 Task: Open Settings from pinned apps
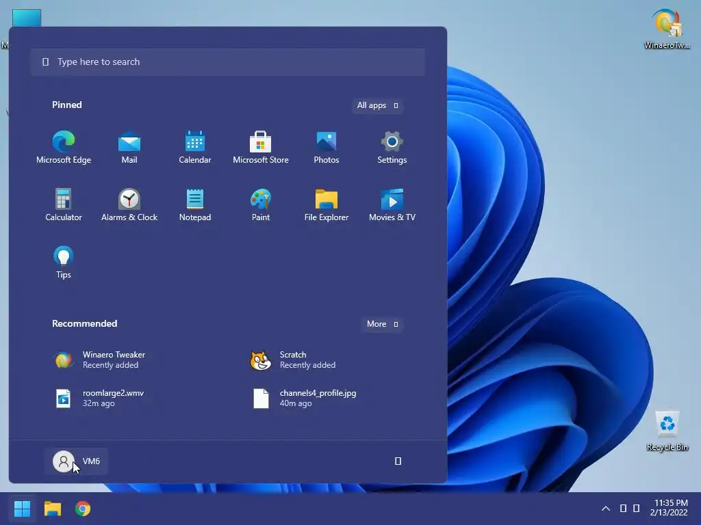(392, 148)
